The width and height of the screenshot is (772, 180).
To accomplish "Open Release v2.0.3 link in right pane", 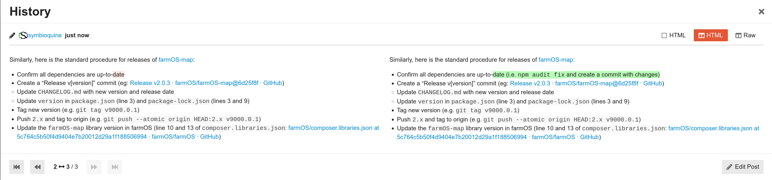I will (x=530, y=83).
